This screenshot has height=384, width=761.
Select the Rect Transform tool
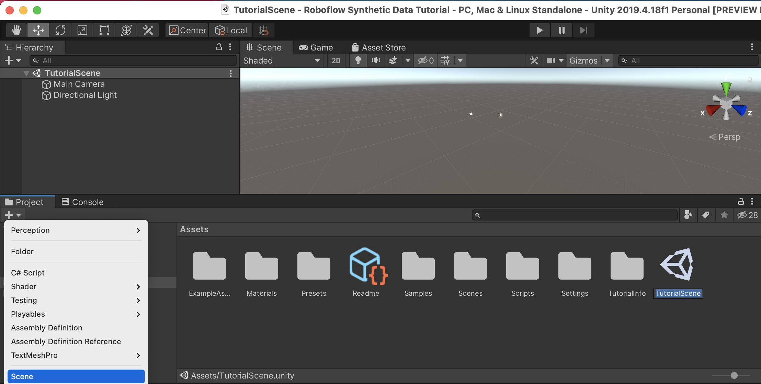(104, 30)
